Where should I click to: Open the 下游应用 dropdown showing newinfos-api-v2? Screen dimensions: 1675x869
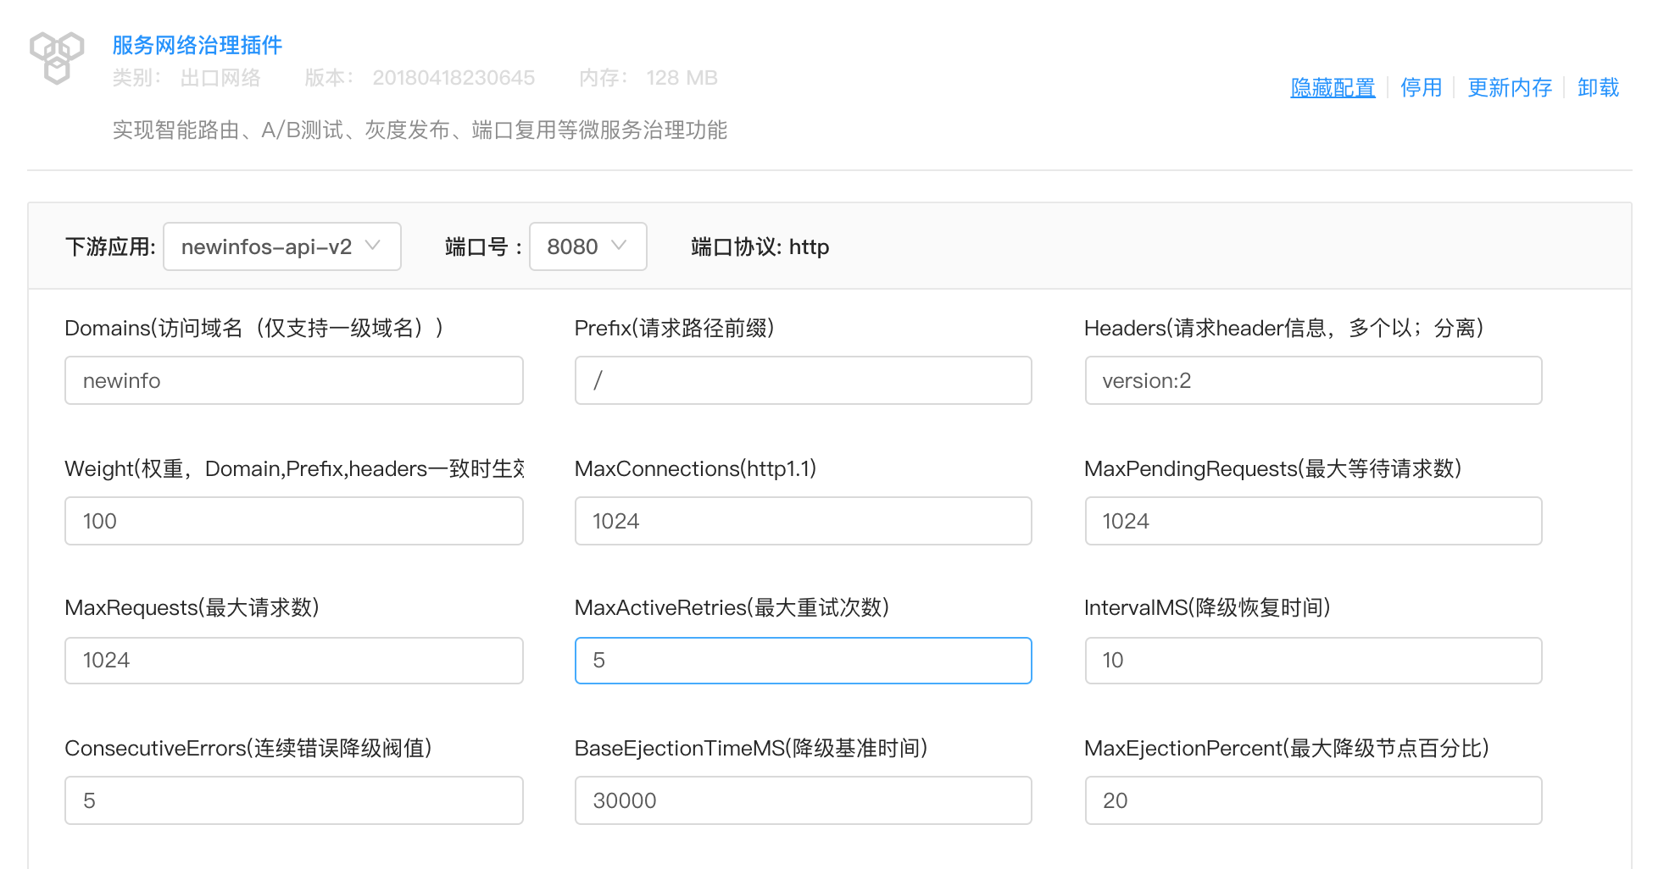coord(281,246)
